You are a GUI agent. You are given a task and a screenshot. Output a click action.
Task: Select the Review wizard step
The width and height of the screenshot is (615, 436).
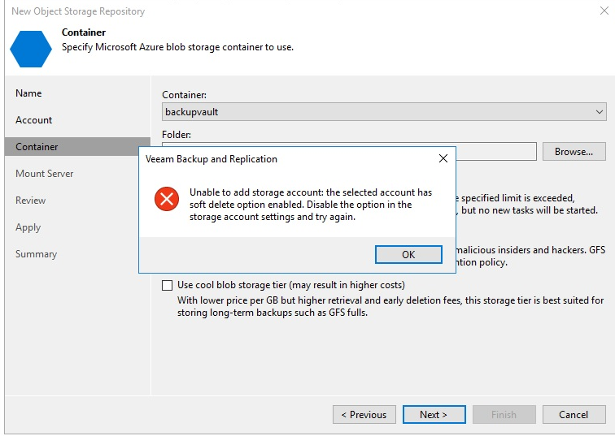click(31, 200)
